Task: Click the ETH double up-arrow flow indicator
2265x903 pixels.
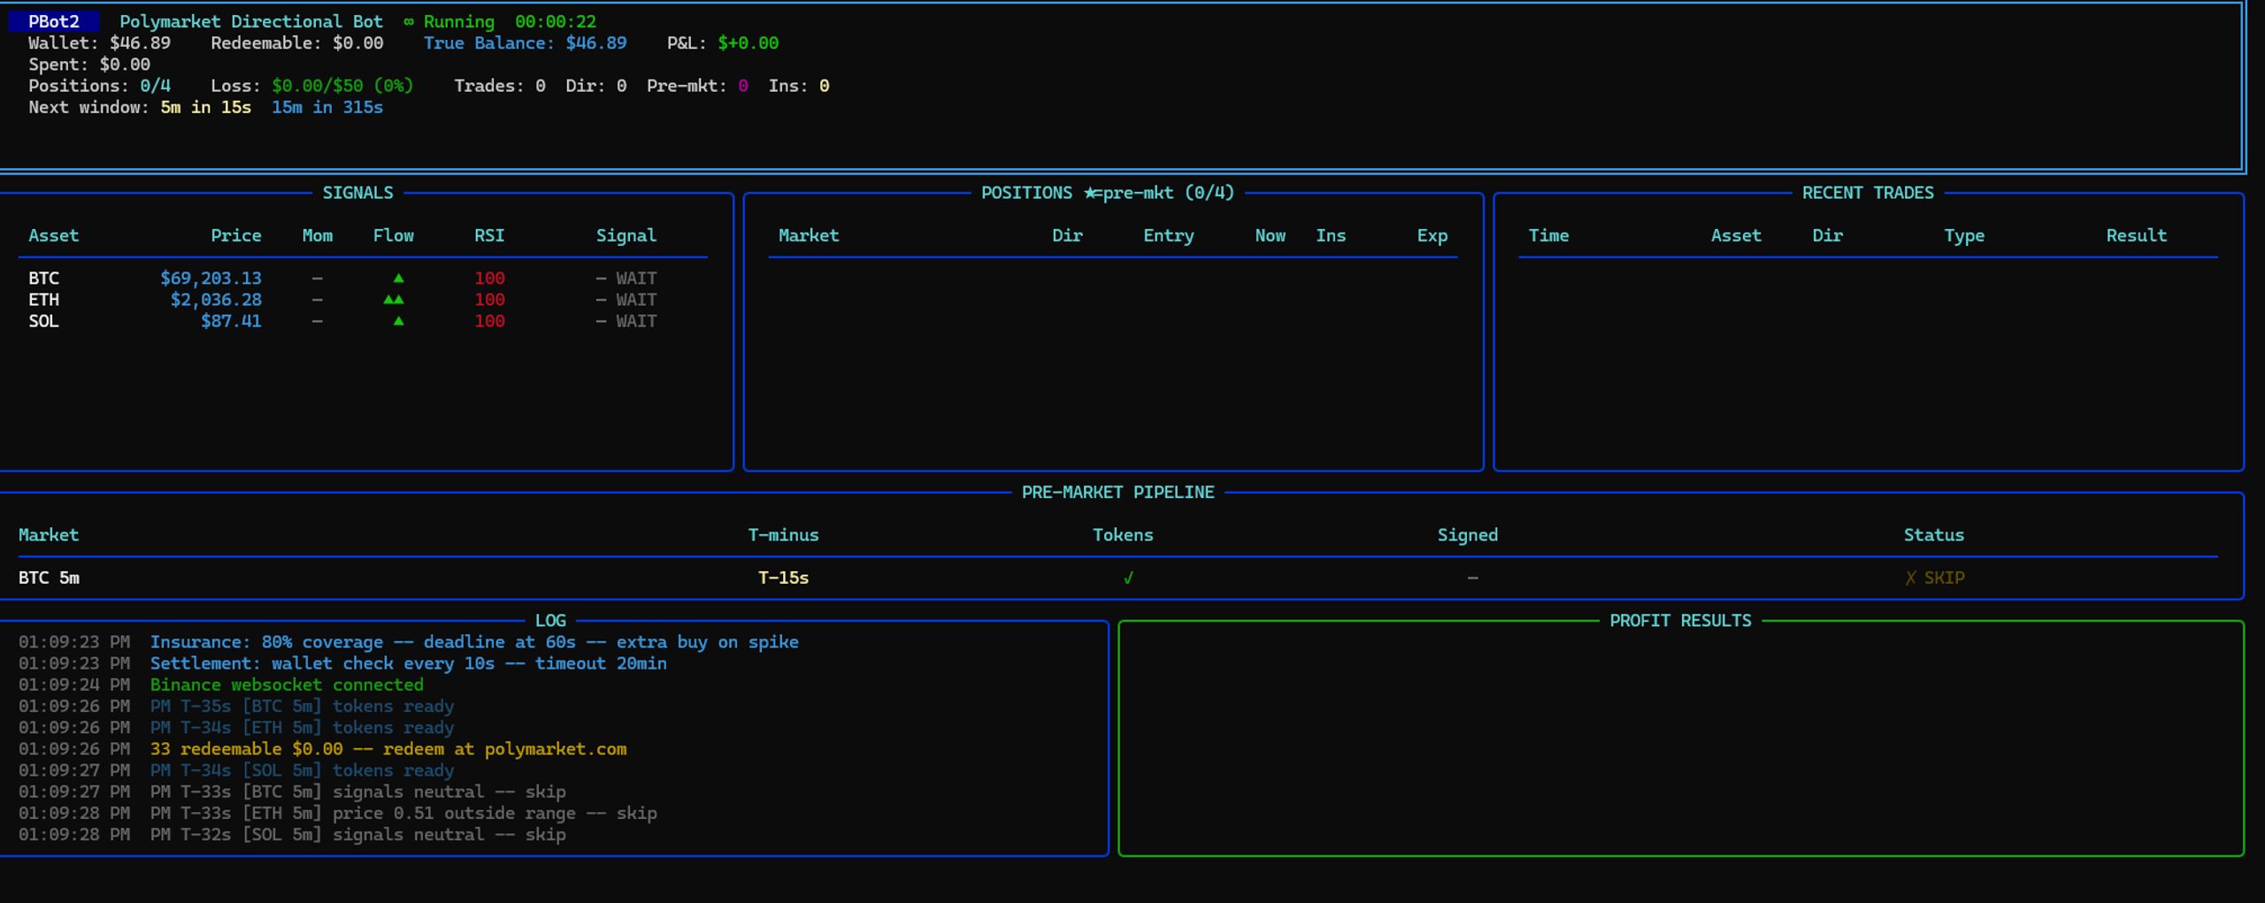Action: [x=394, y=300]
